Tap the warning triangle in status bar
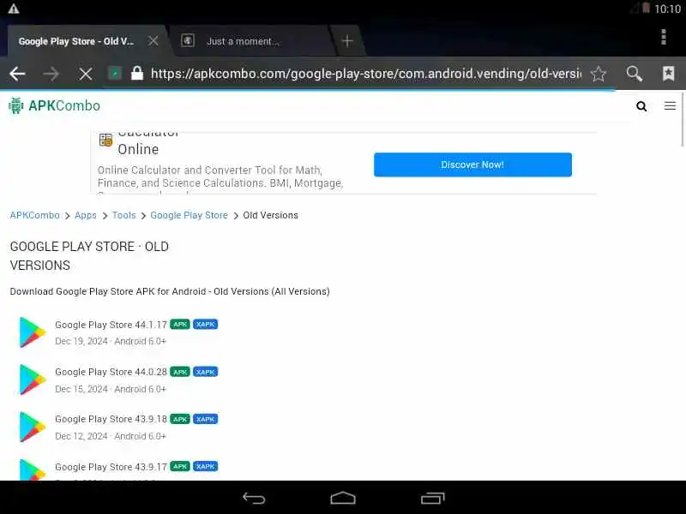Image resolution: width=686 pixels, height=514 pixels. click(14, 9)
